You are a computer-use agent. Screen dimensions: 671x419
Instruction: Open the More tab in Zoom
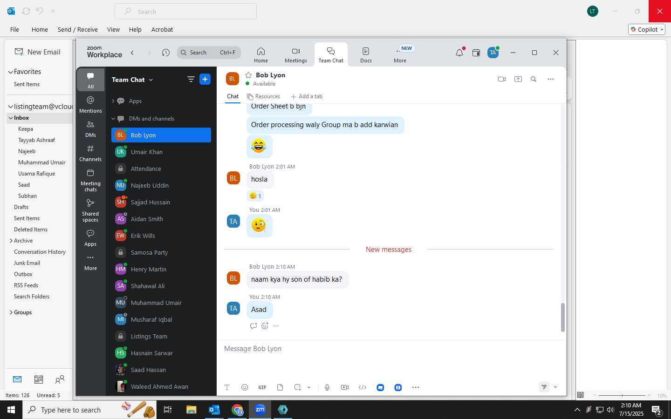pyautogui.click(x=400, y=55)
